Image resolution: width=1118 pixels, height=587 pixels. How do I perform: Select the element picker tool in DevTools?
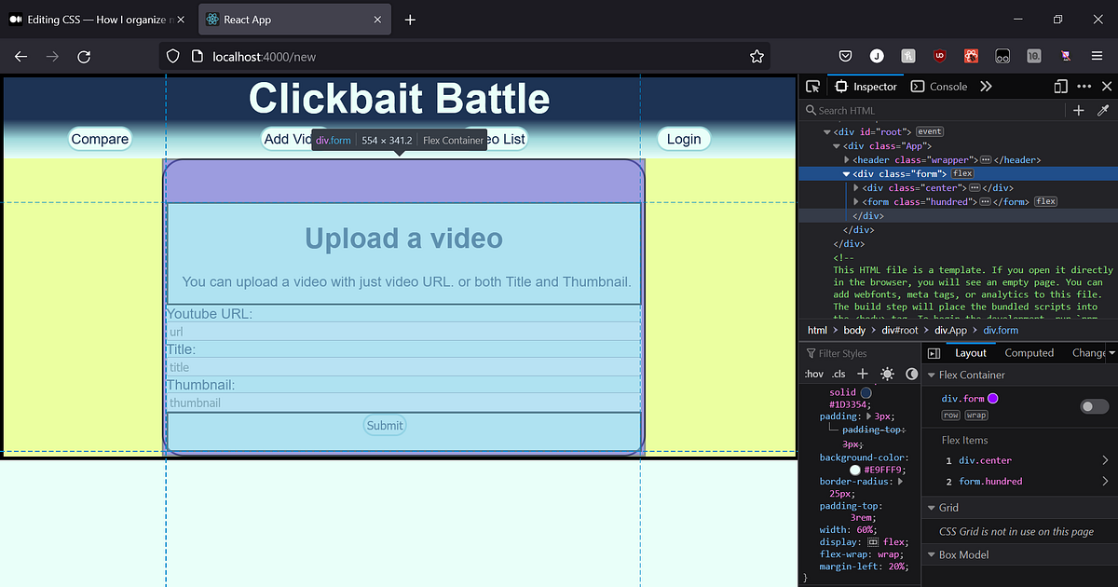click(812, 86)
